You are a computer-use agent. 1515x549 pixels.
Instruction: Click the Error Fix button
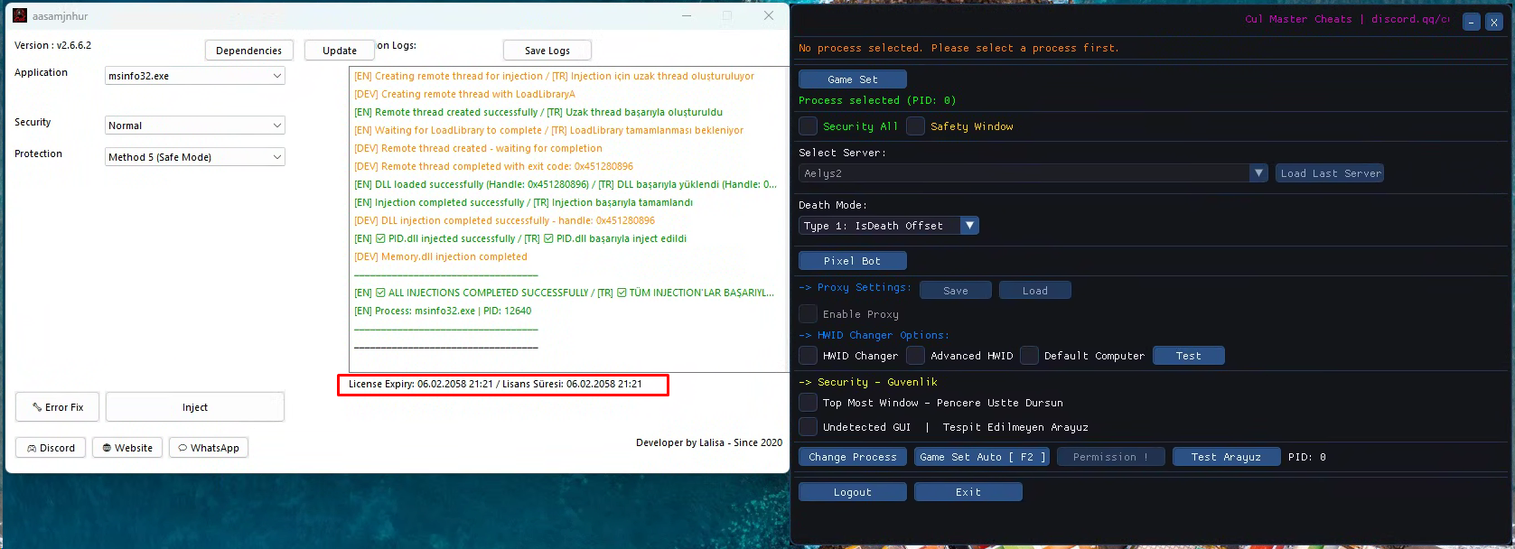pyautogui.click(x=58, y=407)
